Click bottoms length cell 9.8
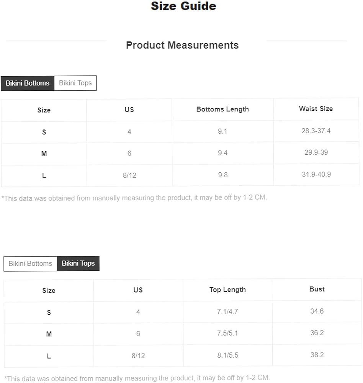The height and width of the screenshot is (383, 363). click(223, 175)
